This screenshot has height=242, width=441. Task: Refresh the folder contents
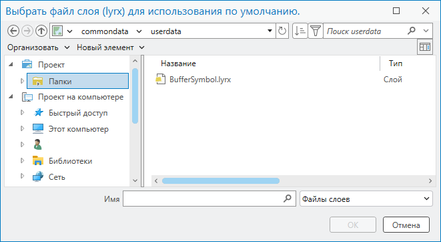(282, 31)
